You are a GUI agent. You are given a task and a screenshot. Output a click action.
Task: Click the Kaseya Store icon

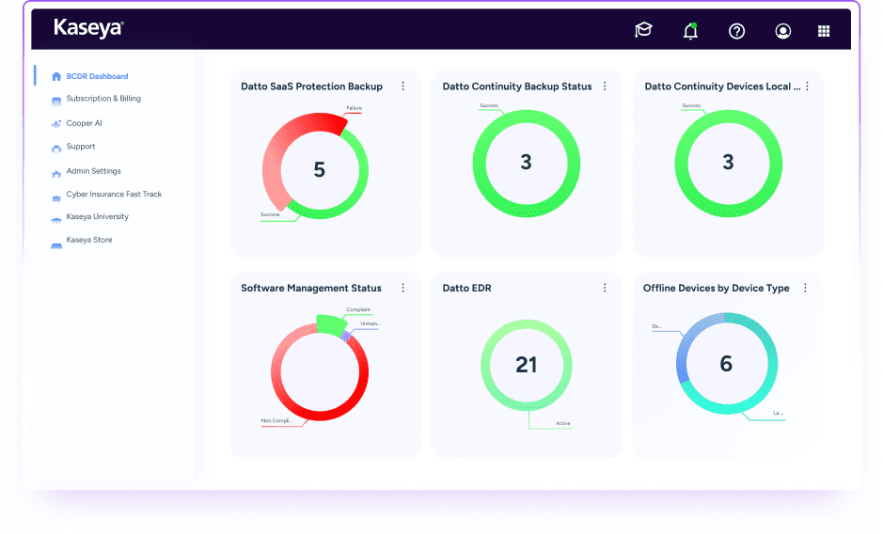(56, 245)
